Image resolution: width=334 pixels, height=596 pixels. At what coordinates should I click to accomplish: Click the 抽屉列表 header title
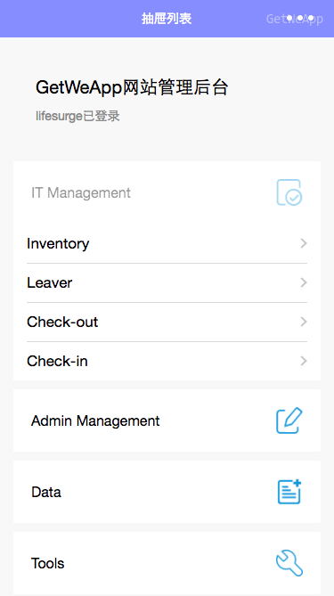(167, 18)
